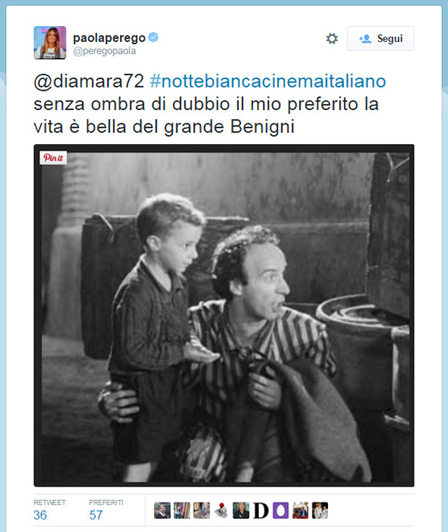The width and height of the screenshot is (448, 532).
Task: Enlarge the black-and-white film photo
Action: tap(224, 315)
